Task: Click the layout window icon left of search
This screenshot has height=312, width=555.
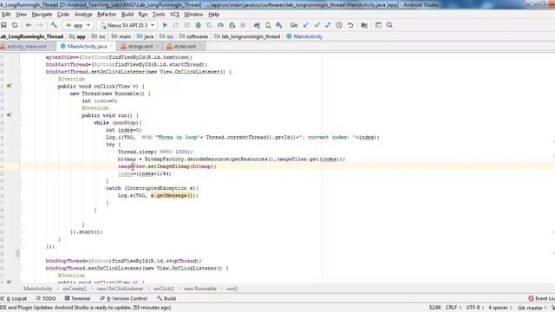Action: point(378,25)
